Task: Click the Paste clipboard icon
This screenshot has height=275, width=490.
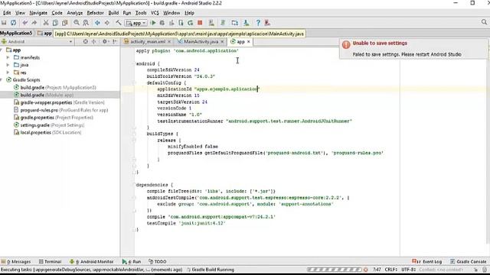Action: tap(64, 23)
